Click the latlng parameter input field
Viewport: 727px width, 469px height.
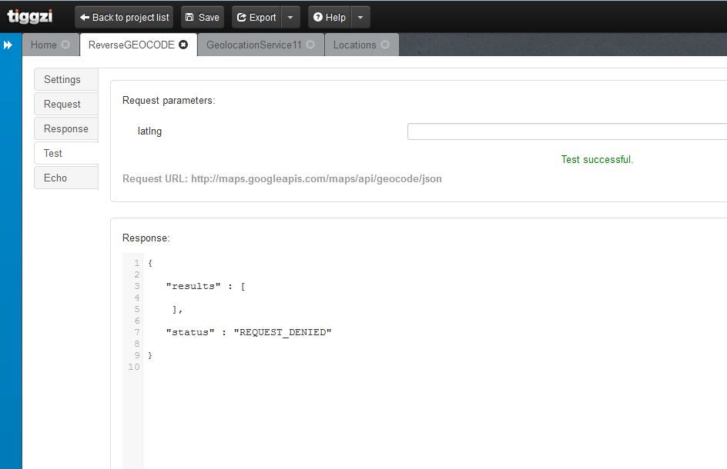tap(567, 131)
